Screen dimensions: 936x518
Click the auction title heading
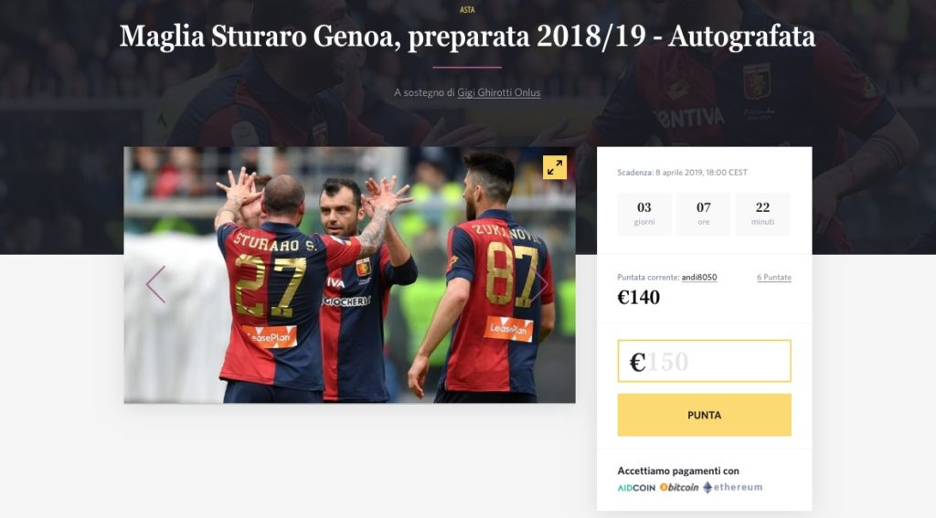click(x=467, y=37)
